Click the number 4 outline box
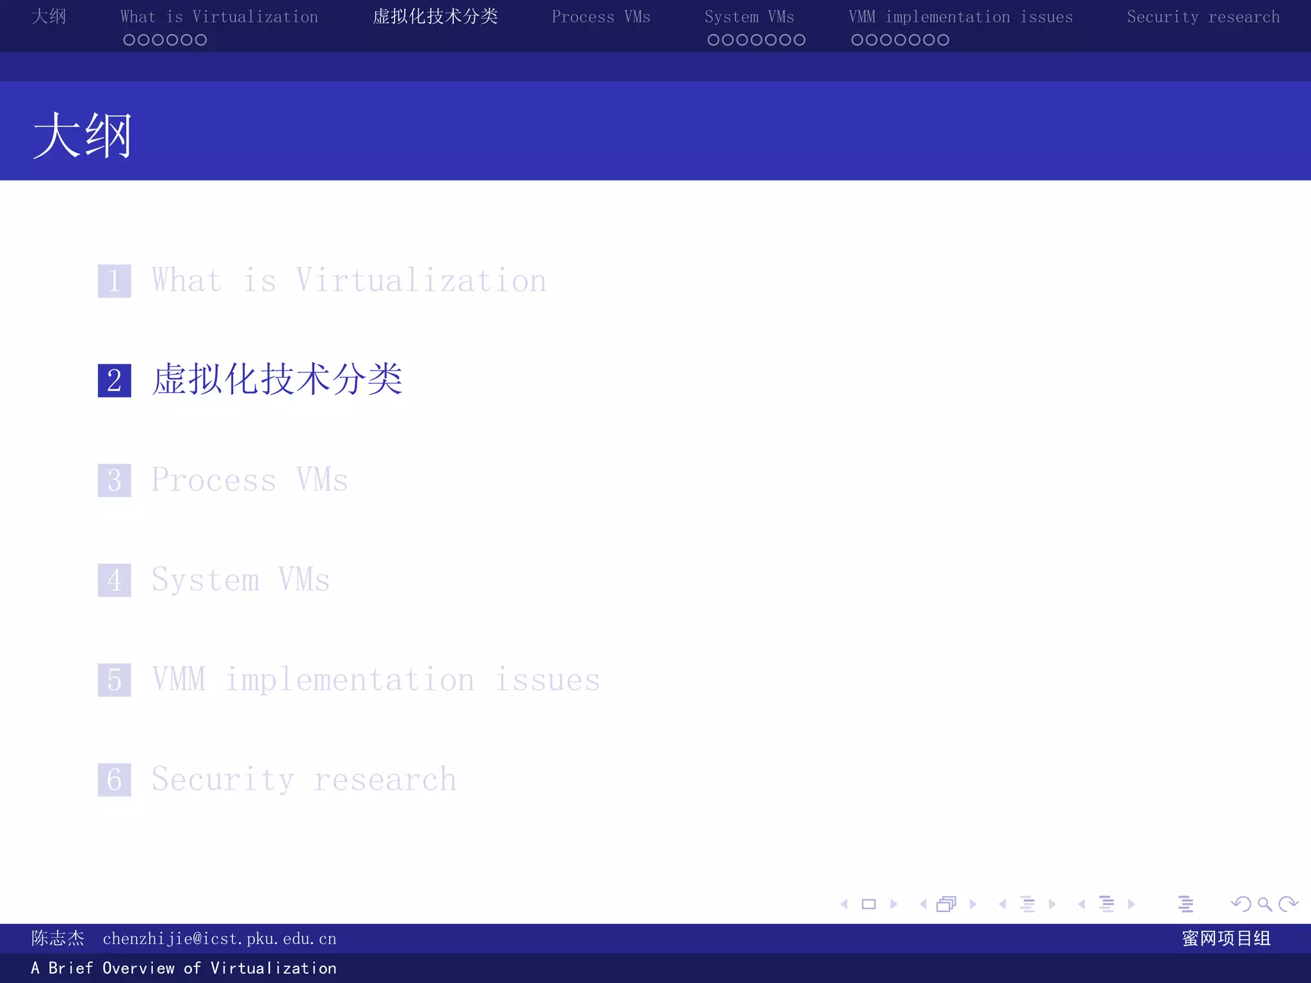 coord(115,580)
